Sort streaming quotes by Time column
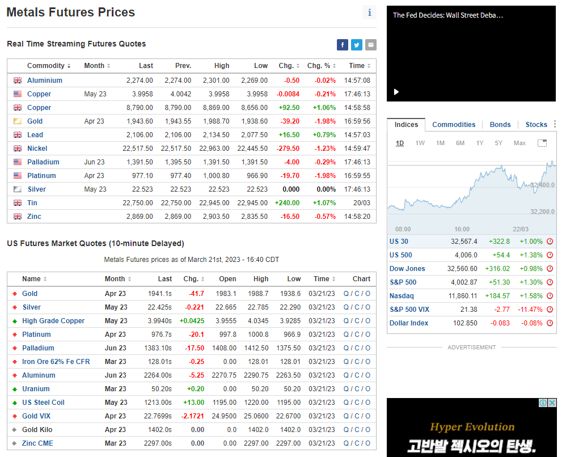Screen dimensions: 566x457 pos(360,66)
